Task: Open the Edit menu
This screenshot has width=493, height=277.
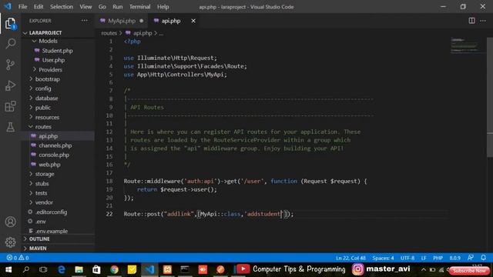Action: click(x=39, y=7)
